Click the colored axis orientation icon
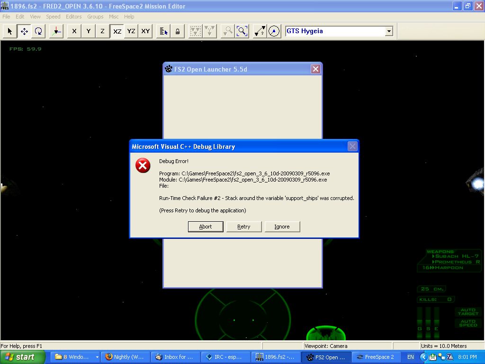The image size is (485, 364). pyautogui.click(x=56, y=31)
